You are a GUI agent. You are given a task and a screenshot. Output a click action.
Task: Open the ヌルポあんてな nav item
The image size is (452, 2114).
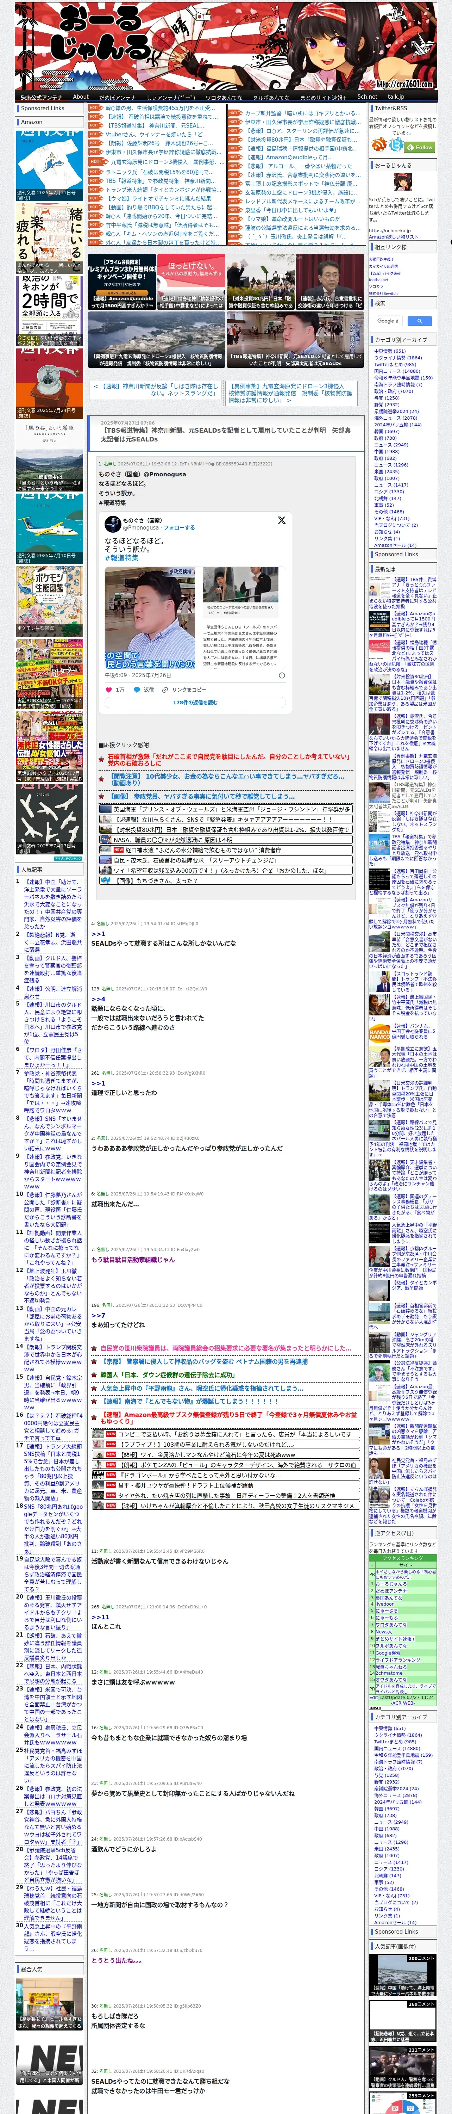pyautogui.click(x=271, y=97)
